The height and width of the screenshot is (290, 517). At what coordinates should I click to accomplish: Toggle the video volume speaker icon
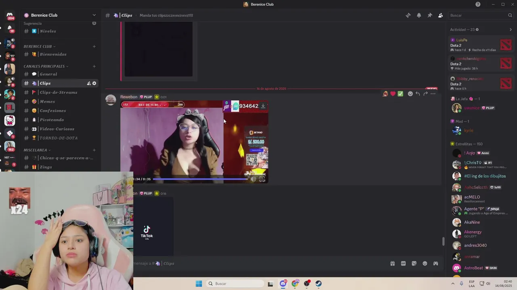click(x=253, y=179)
